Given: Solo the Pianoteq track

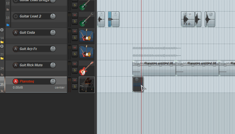Looking at the screenshot, I should tap(75, 87).
